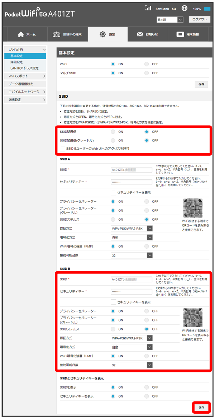Click the connected devices icon
Viewport: 215px width, 418px height.
(57, 34)
